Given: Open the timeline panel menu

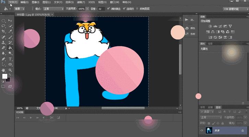Looking at the screenshot, I should pos(180,112).
